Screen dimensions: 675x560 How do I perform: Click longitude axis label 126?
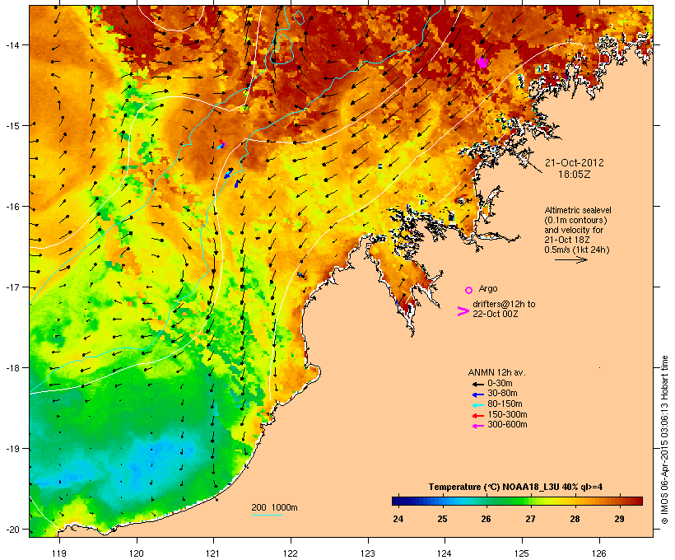(x=599, y=553)
